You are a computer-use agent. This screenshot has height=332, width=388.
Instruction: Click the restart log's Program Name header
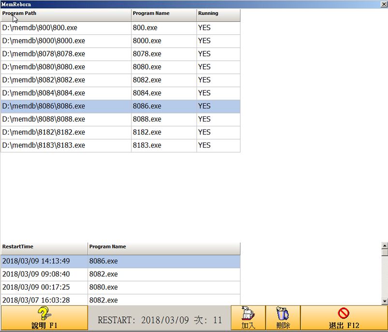point(164,248)
